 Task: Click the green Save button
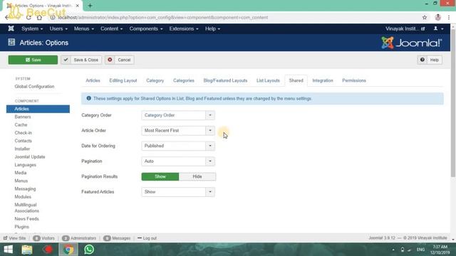tap(33, 60)
